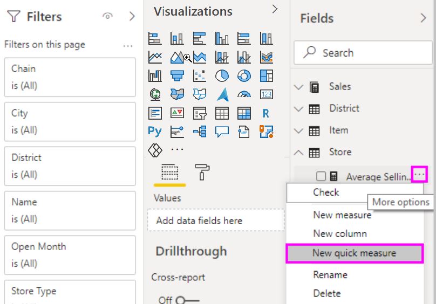Insert a Python visual

coord(155,131)
